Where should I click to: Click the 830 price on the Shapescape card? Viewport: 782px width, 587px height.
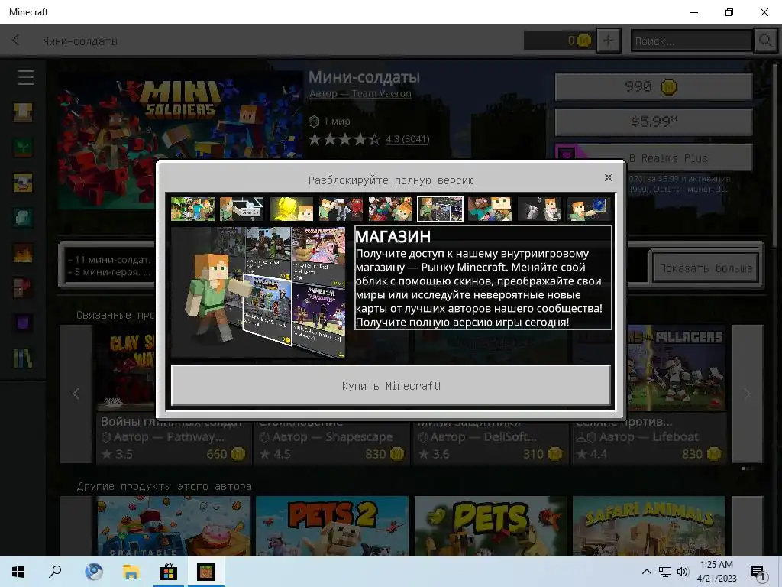point(384,454)
